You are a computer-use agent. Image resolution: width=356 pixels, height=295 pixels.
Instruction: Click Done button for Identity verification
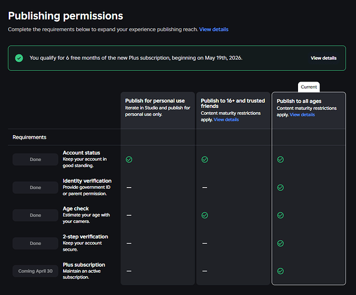click(35, 188)
